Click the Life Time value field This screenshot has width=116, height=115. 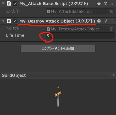point(80,36)
